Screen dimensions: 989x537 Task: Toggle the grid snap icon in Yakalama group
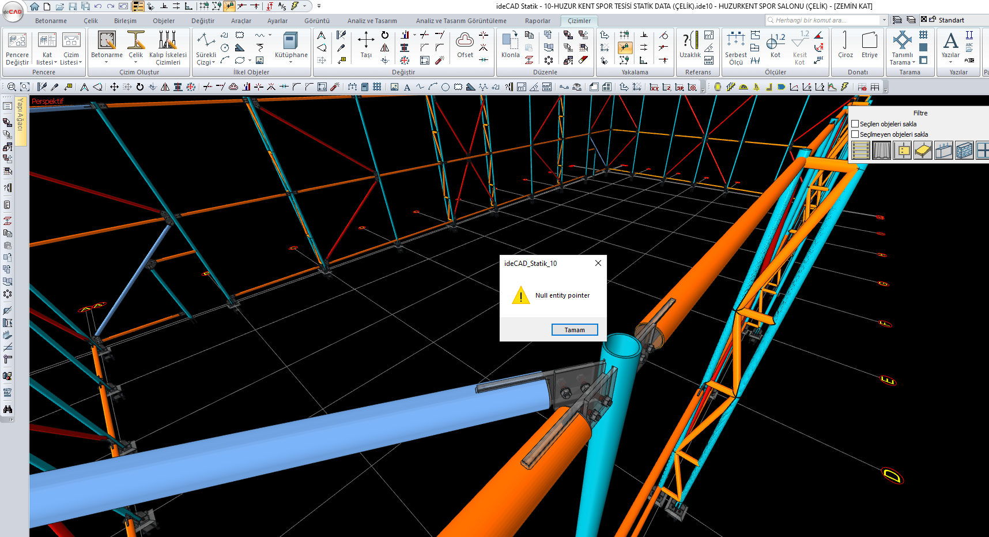tap(625, 35)
